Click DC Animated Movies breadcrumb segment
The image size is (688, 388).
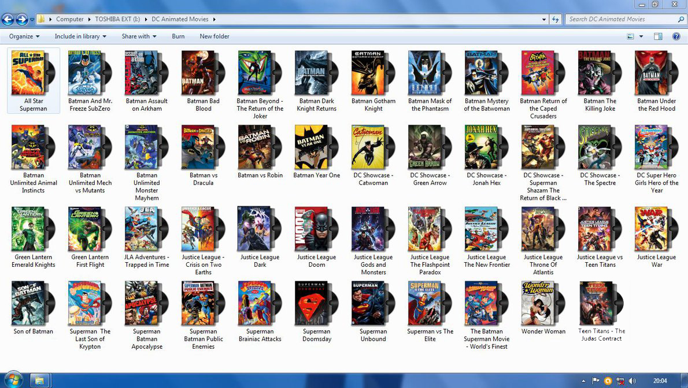click(180, 19)
